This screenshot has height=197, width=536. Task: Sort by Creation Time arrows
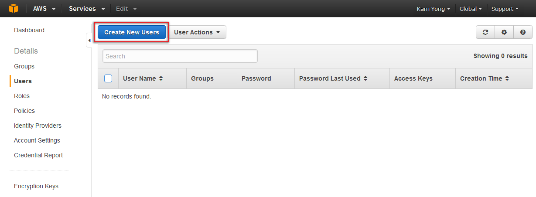point(507,78)
